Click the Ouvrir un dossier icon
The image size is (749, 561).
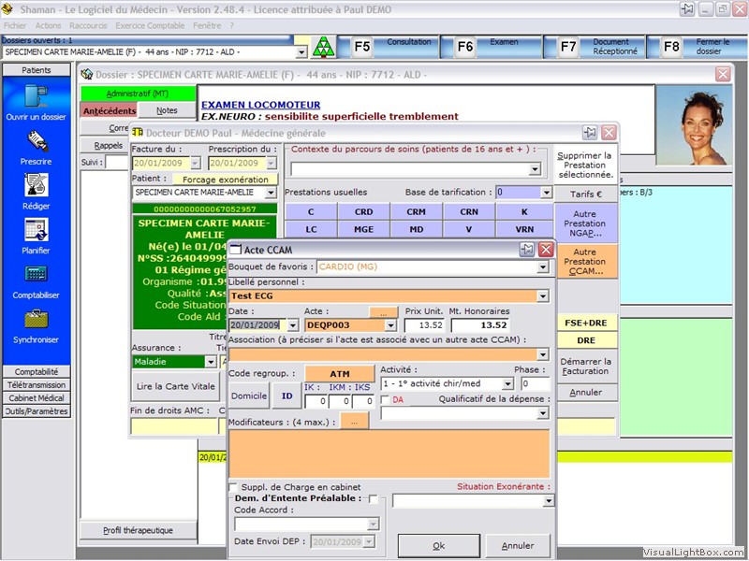[x=37, y=96]
